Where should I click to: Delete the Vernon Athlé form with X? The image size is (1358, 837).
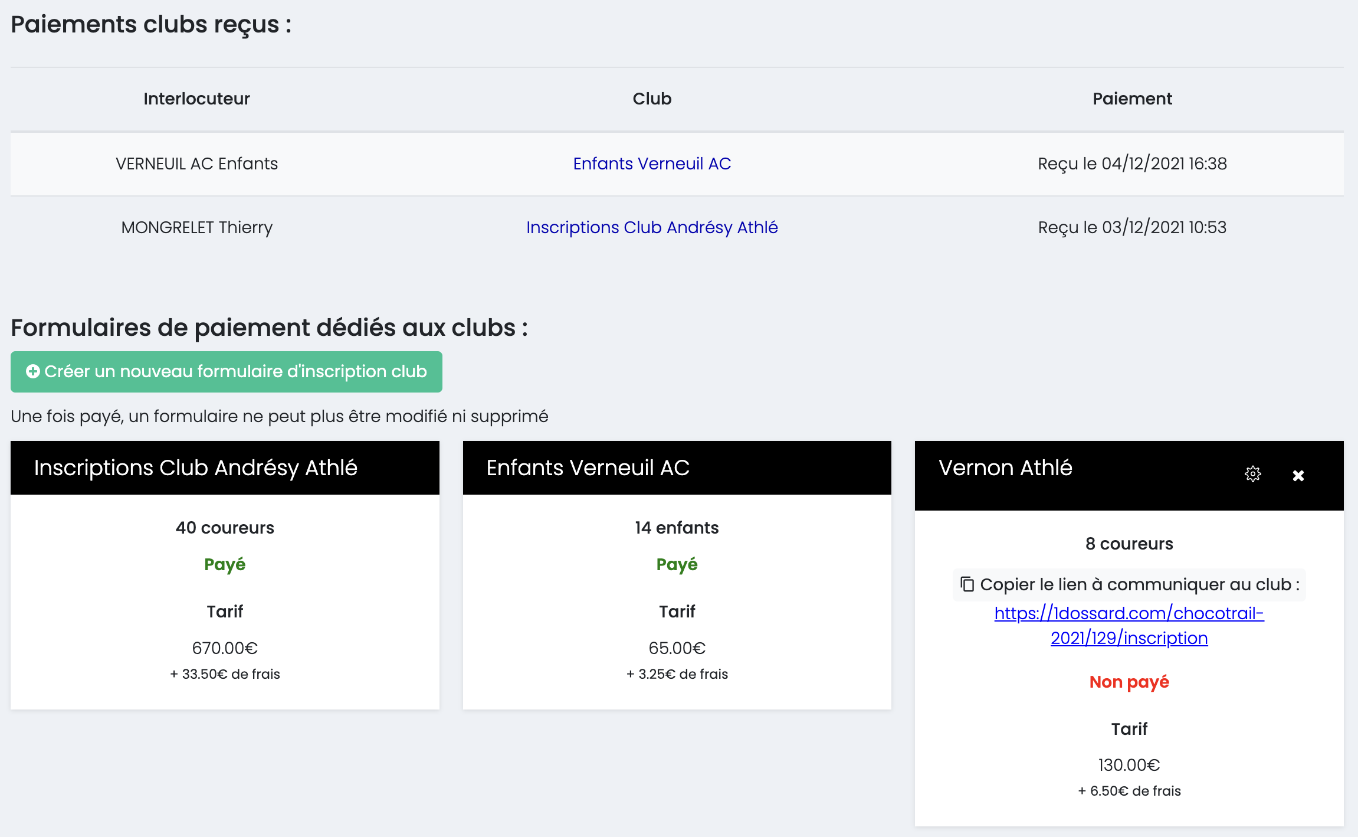[1298, 476]
